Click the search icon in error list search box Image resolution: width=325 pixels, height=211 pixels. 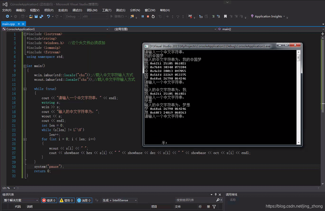pyautogui.click(x=218, y=200)
